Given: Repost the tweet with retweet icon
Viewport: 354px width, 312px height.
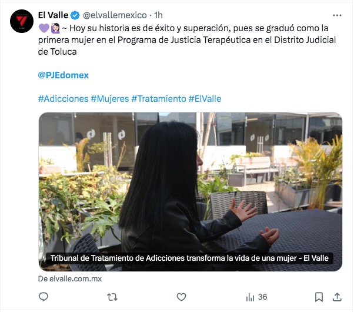Looking at the screenshot, I should click(x=112, y=297).
